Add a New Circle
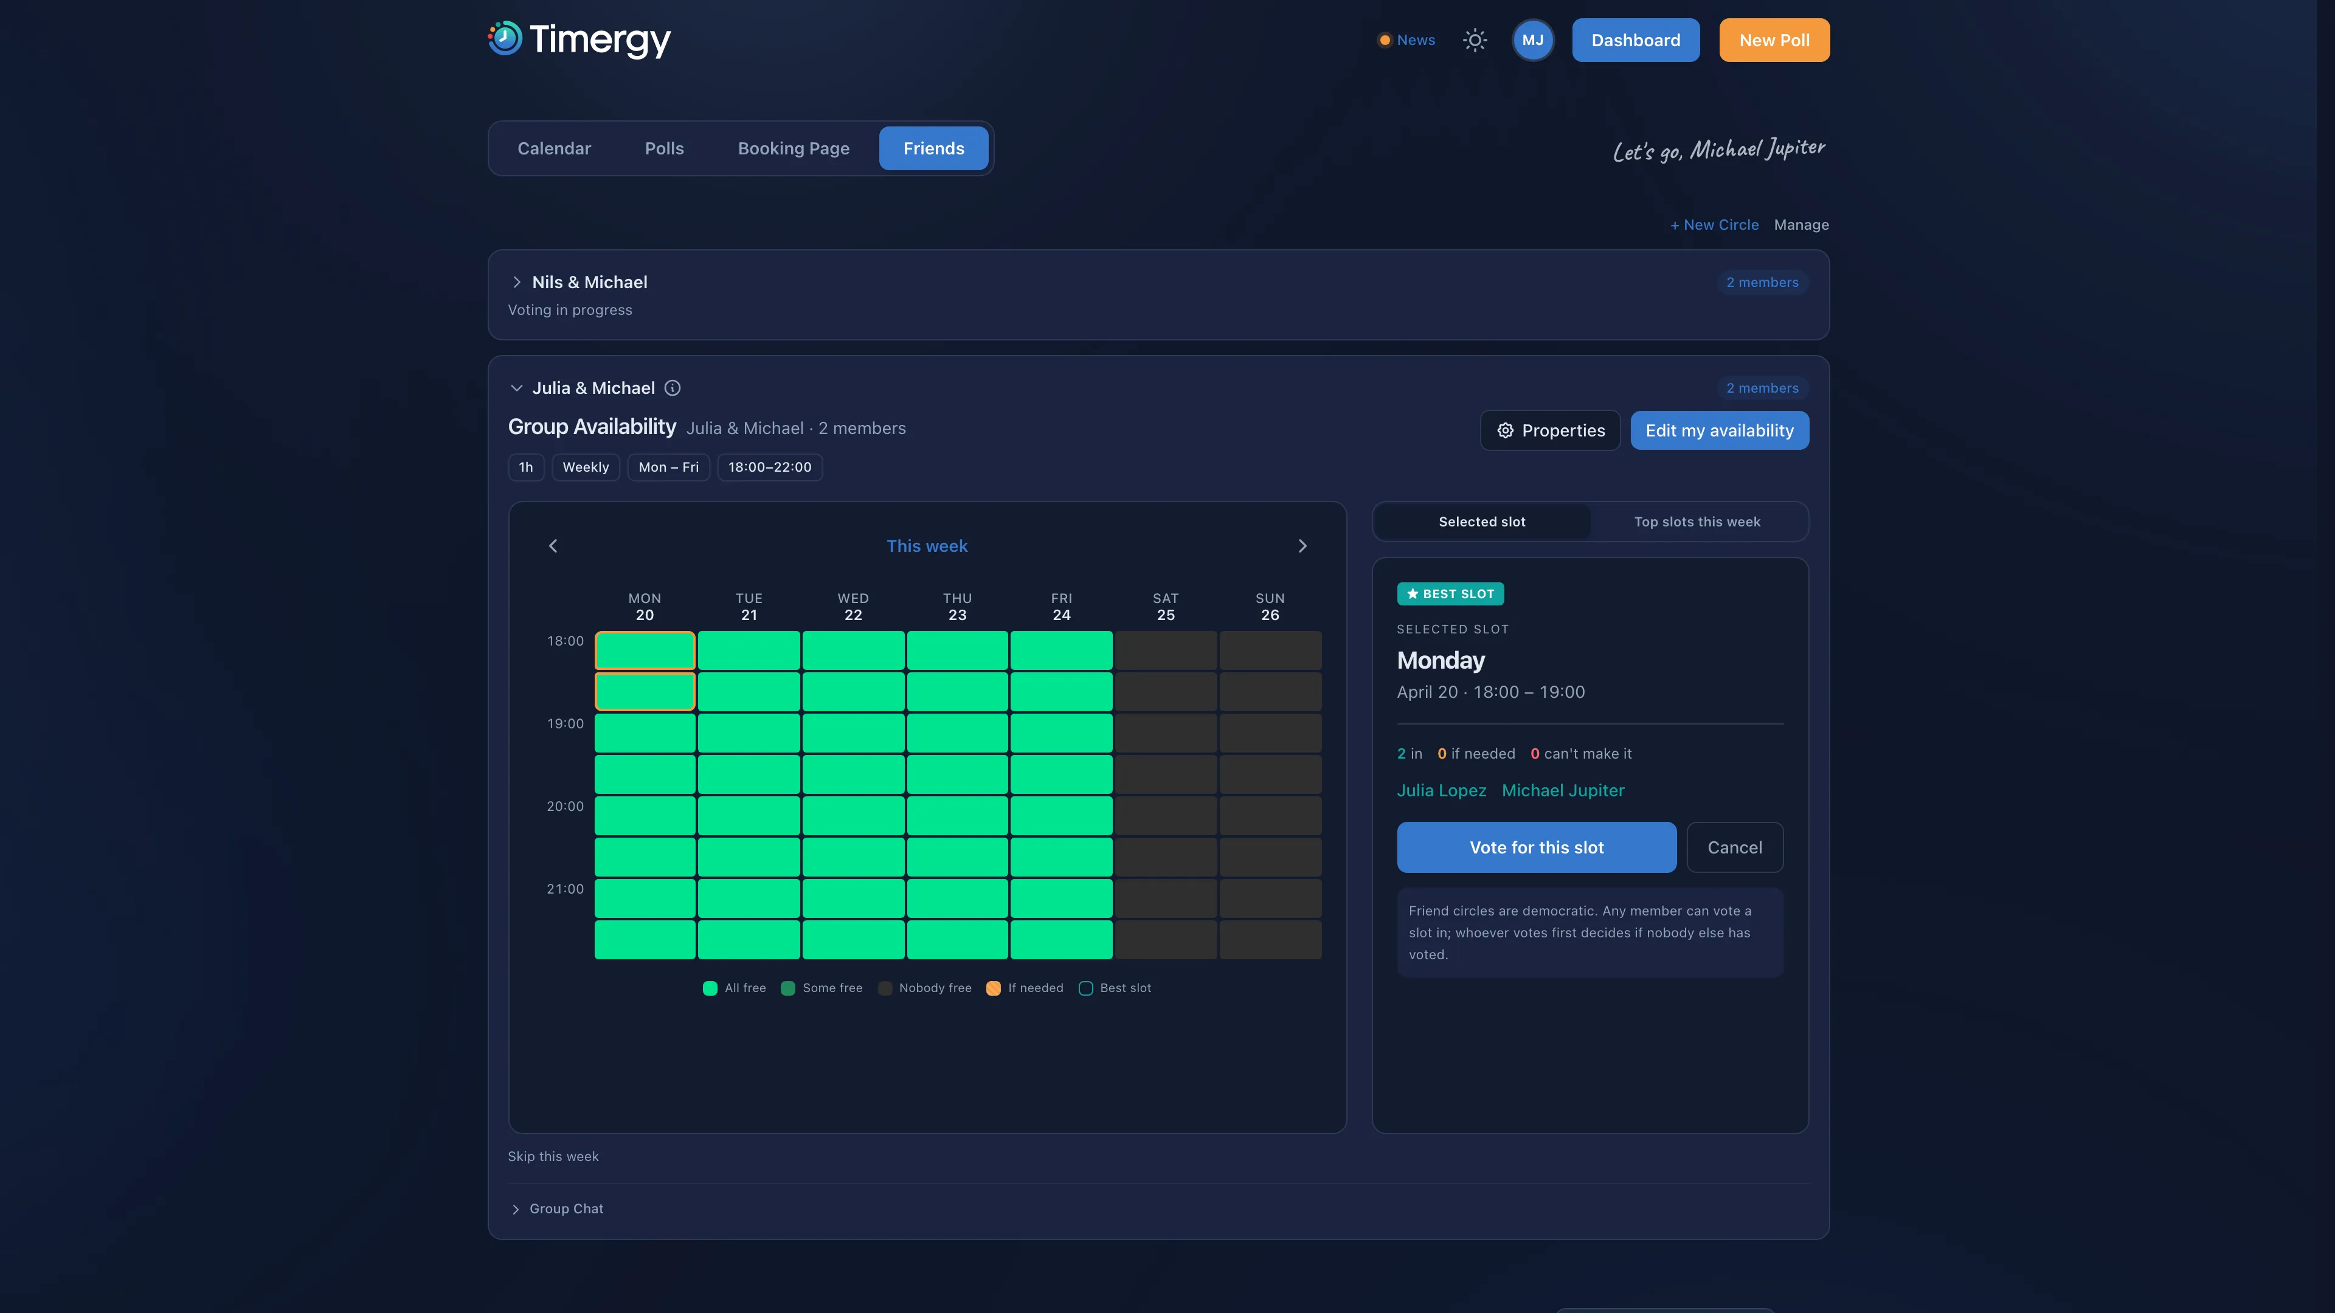The height and width of the screenshot is (1313, 2335). pyautogui.click(x=1714, y=225)
